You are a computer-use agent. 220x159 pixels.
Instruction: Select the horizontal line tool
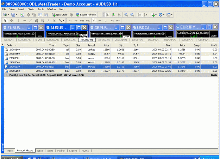click(x=25, y=21)
